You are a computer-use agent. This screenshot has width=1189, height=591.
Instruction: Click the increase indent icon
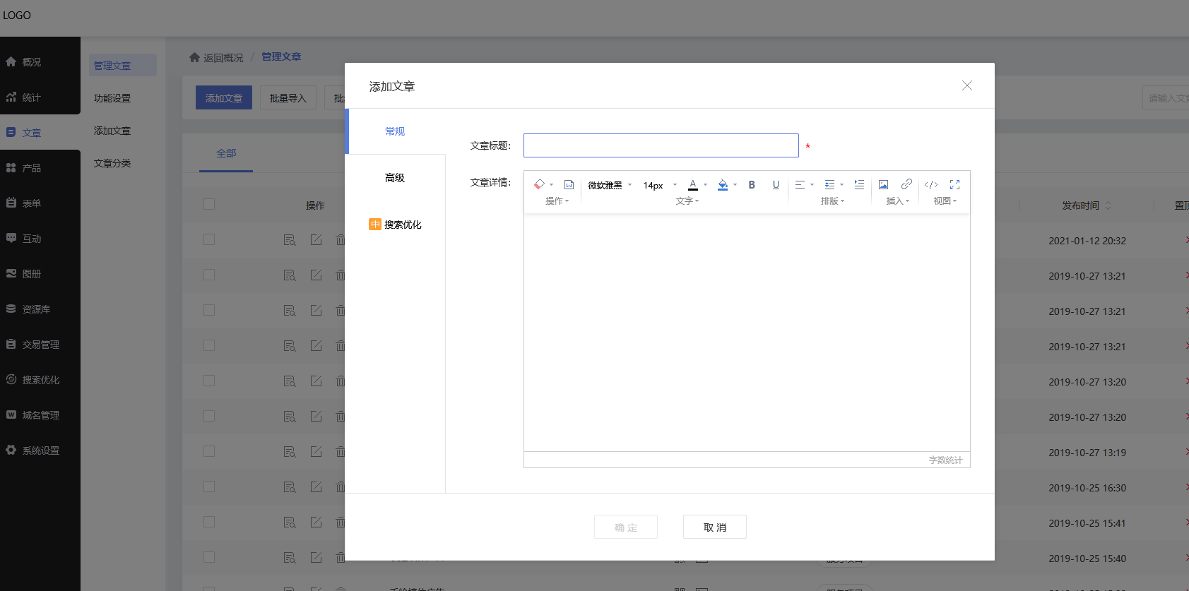tap(859, 185)
